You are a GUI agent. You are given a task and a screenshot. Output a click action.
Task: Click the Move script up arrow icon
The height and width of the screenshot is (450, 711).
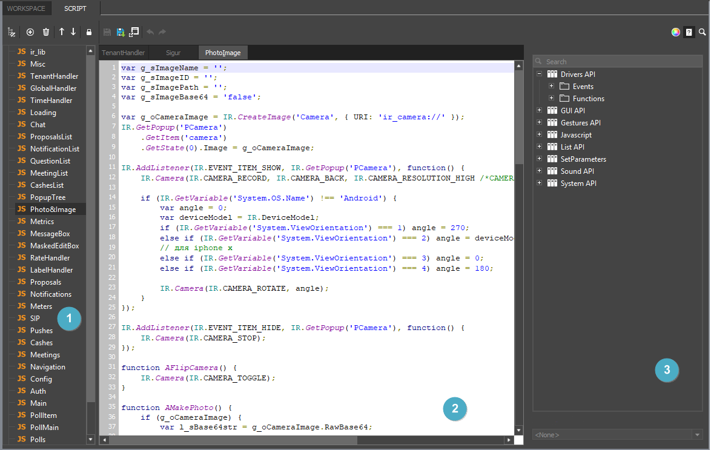(61, 31)
